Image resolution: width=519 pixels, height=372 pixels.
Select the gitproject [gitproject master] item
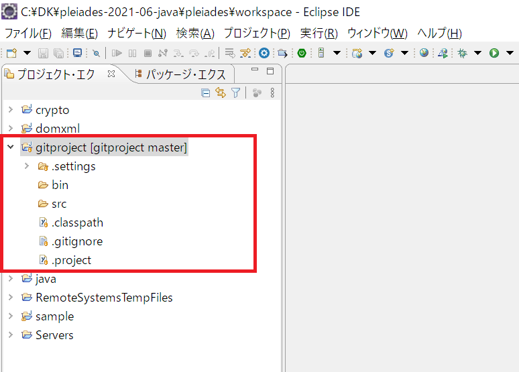104,147
